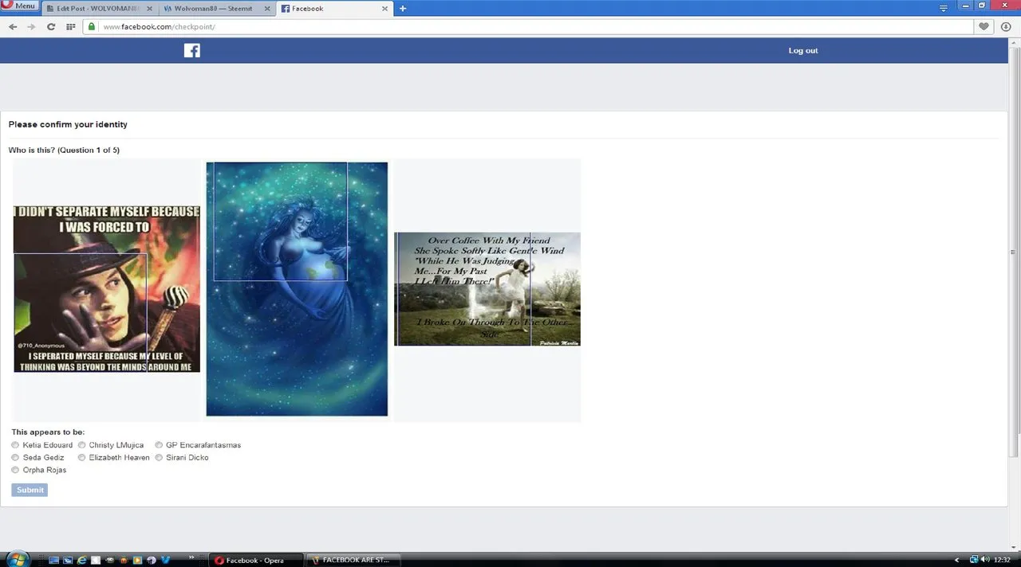
Task: Close the Wolvoman80 Steemit tab
Action: (x=266, y=9)
